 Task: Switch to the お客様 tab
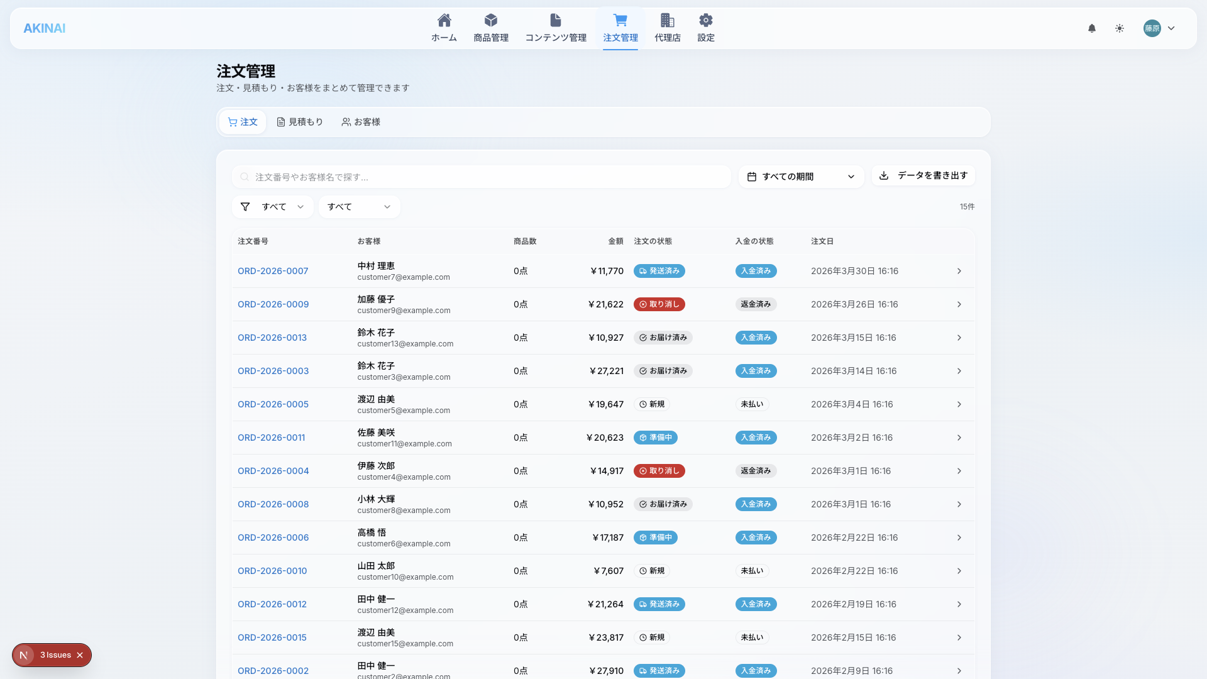click(361, 122)
